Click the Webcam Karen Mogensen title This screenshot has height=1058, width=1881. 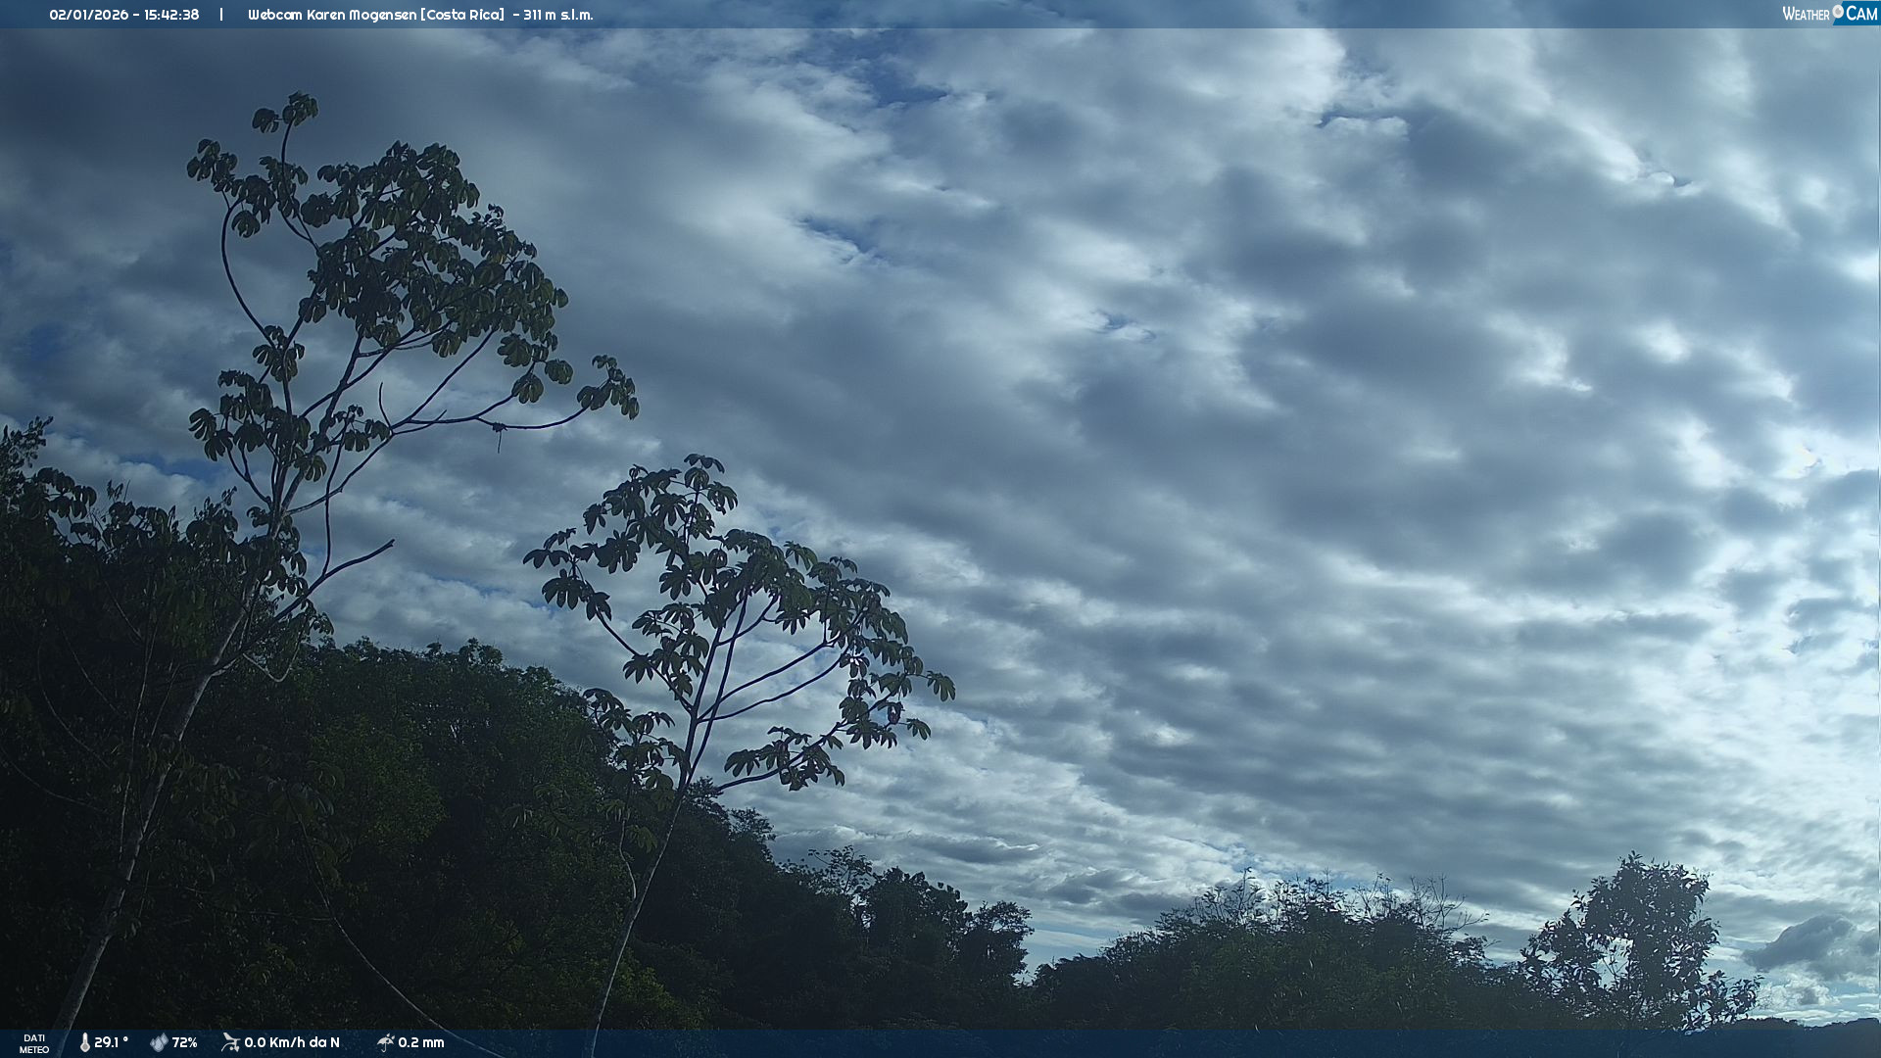click(x=331, y=15)
